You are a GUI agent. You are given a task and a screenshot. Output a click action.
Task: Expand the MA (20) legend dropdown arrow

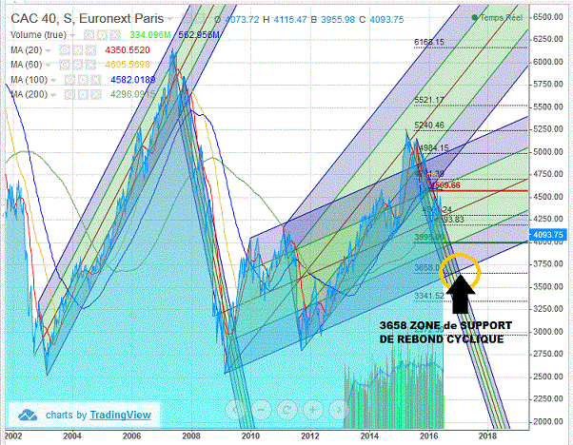pyautogui.click(x=49, y=50)
